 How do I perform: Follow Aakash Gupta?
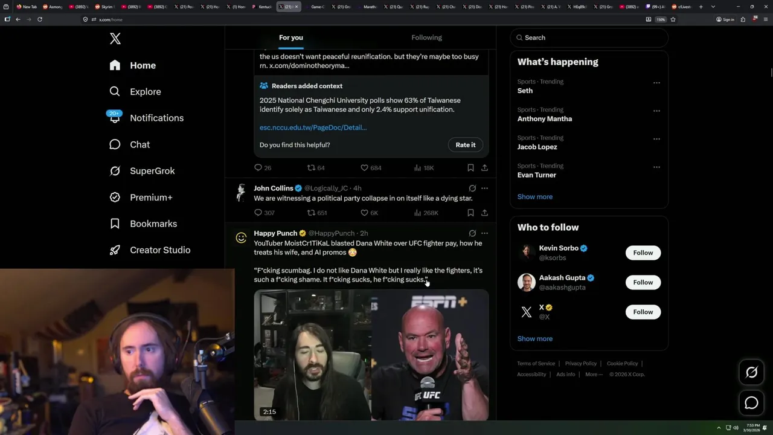click(643, 282)
